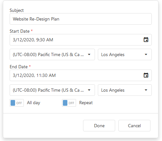This screenshot has height=141, width=162.
Task: Toggle the Repeat switch
Action: coord(69,103)
